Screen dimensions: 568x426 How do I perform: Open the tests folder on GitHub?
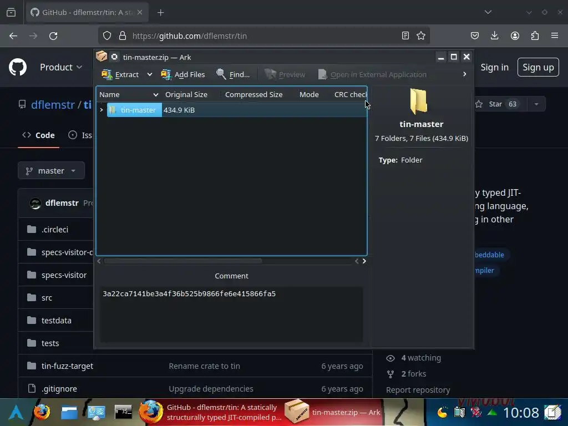pyautogui.click(x=50, y=343)
